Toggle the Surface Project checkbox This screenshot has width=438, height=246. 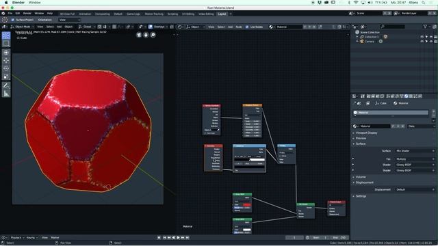(x=12, y=20)
